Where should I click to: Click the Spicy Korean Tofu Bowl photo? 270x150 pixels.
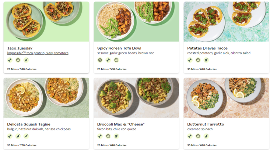(136, 21)
